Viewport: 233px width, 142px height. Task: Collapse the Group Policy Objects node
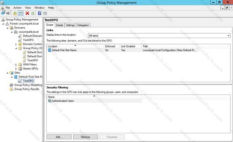[x=16, y=48]
